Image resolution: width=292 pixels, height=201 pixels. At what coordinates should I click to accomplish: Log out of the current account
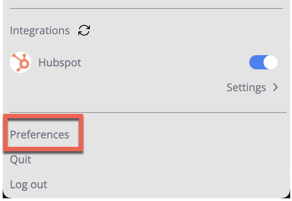click(x=28, y=184)
